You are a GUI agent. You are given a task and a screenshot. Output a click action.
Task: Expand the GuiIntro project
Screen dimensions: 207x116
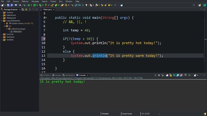2,13
